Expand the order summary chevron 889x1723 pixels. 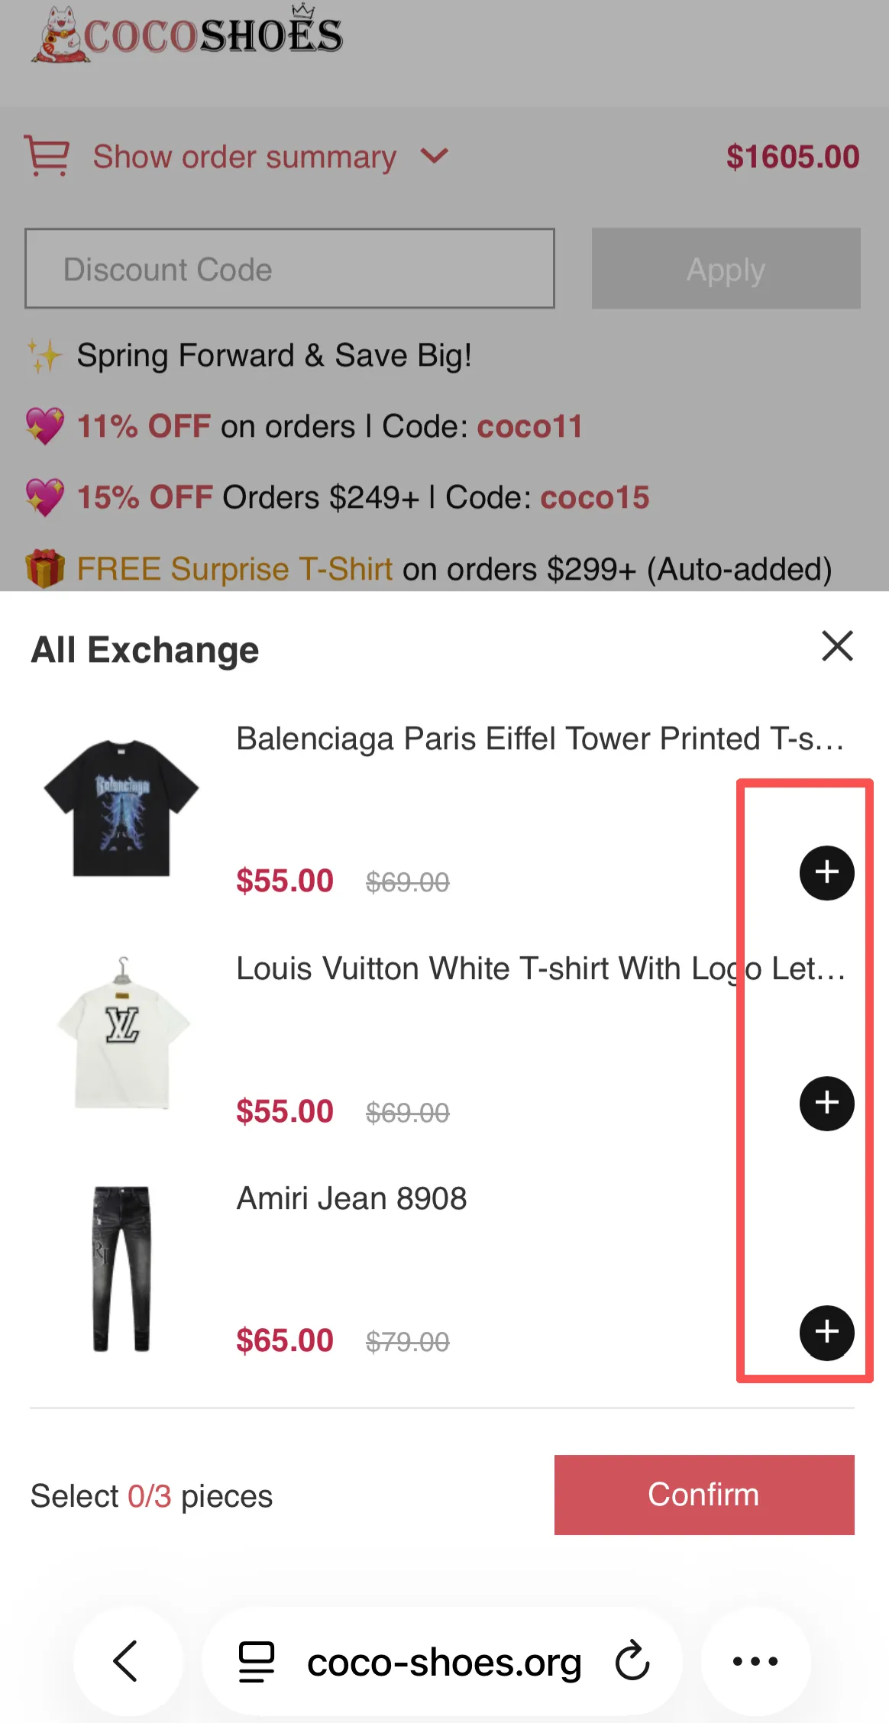[434, 156]
